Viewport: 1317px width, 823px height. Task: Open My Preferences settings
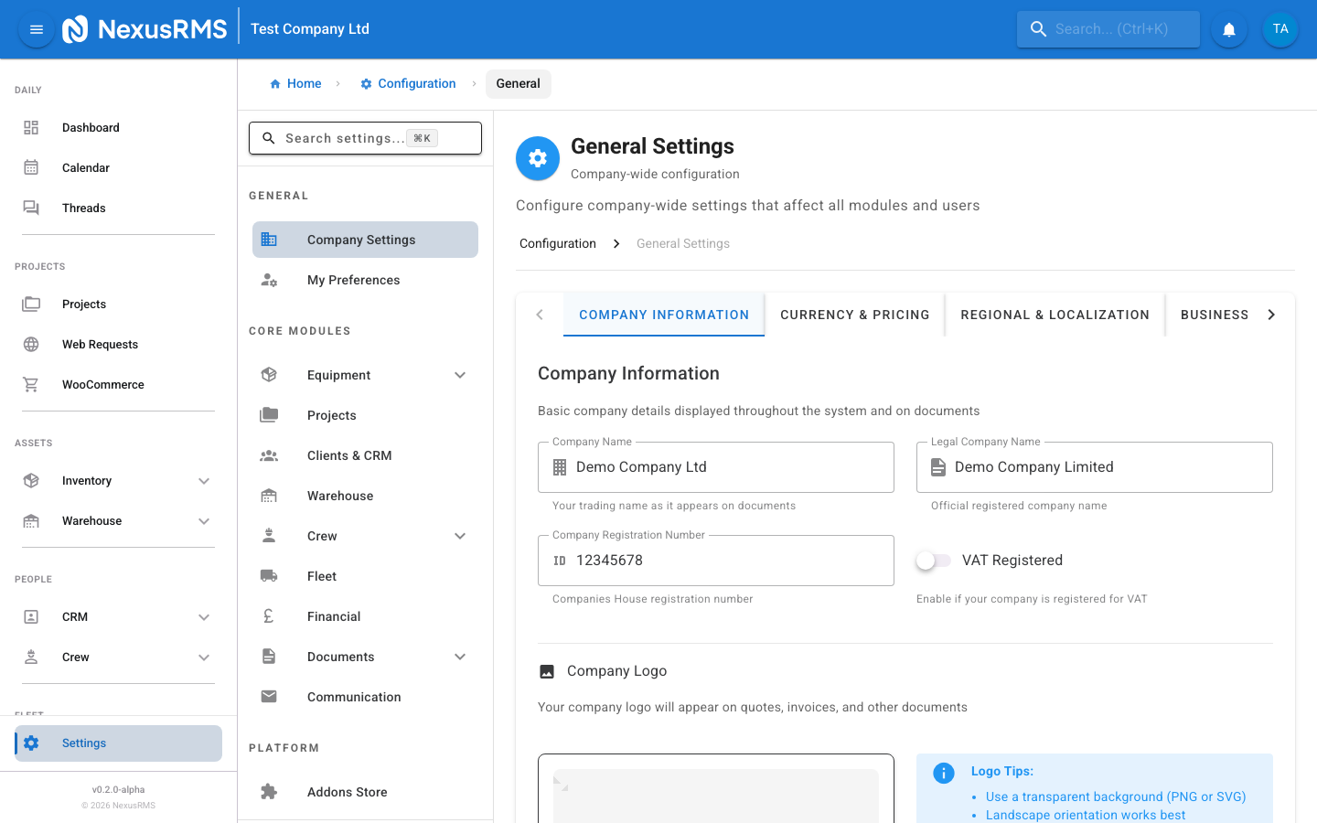pyautogui.click(x=353, y=280)
